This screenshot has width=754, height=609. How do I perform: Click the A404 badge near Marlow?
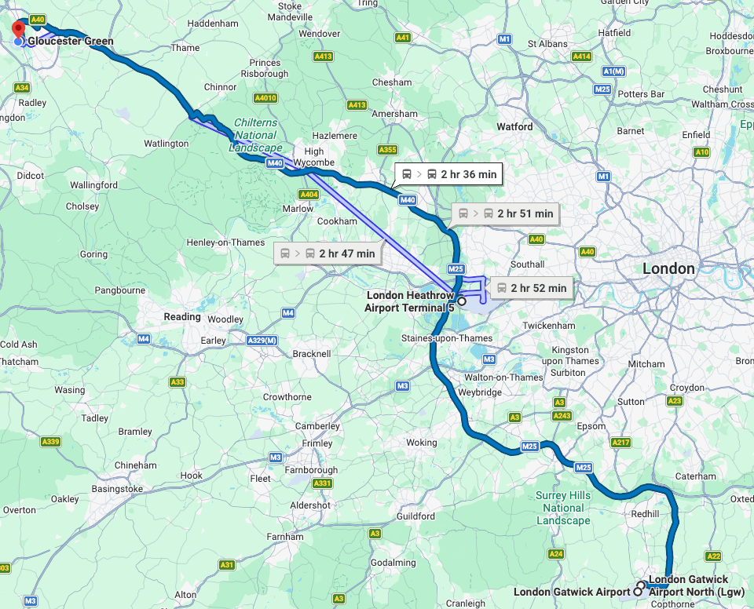(x=309, y=194)
